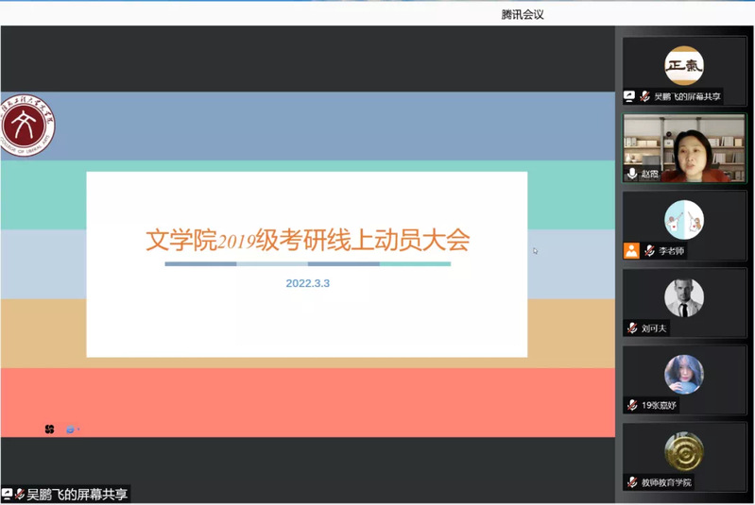Click the orange host badge beside 李老师
Viewport: 755px width, 505px height.
point(631,251)
